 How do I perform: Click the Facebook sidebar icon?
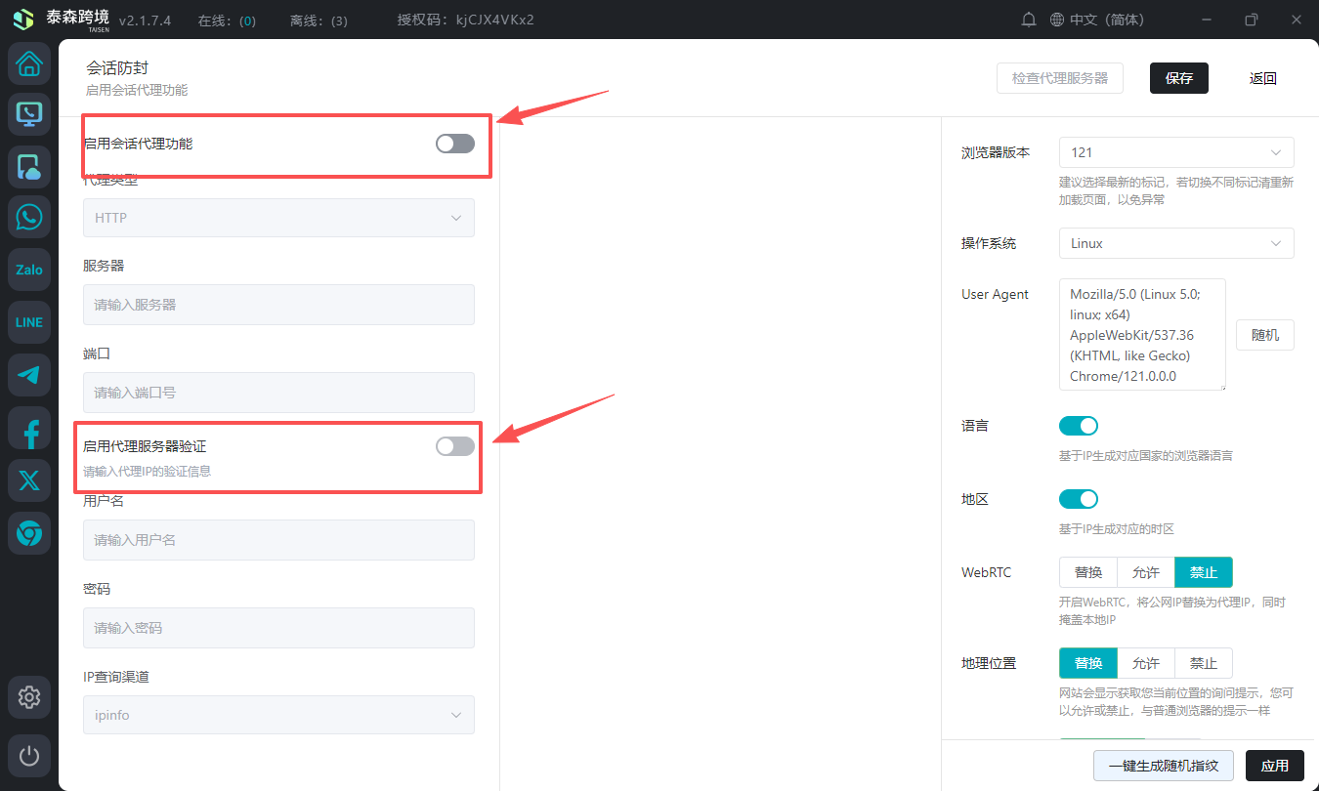coord(29,428)
